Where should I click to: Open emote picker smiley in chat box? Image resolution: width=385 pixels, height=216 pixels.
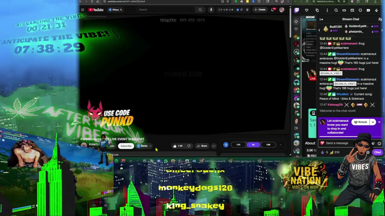pos(379,143)
